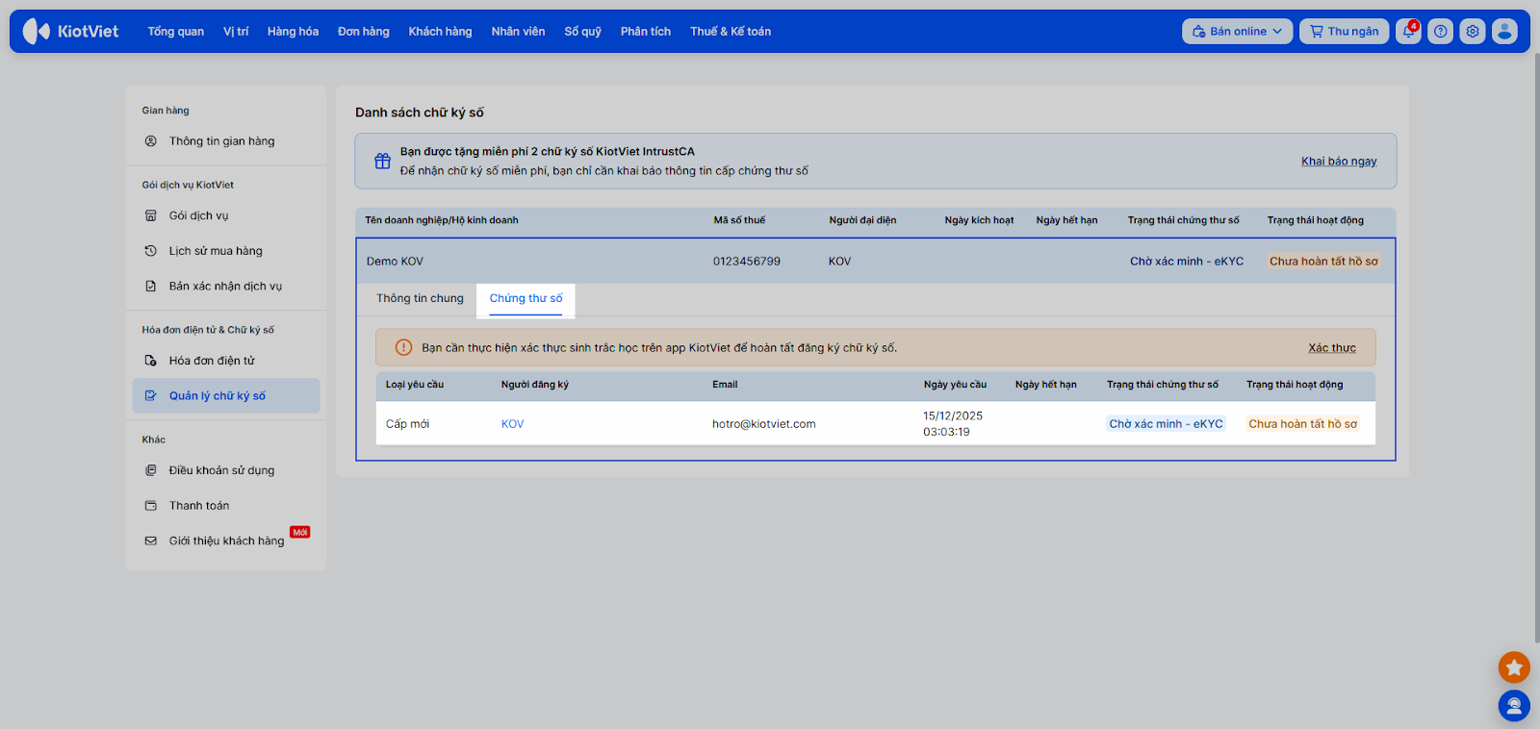Click the store icon in Bán online

1198,32
